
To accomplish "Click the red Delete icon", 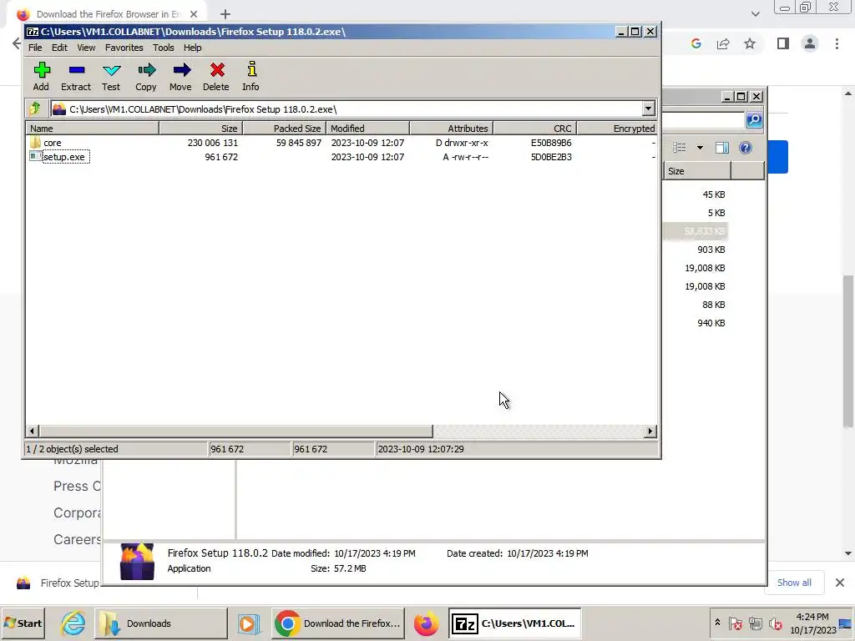I will click(216, 76).
